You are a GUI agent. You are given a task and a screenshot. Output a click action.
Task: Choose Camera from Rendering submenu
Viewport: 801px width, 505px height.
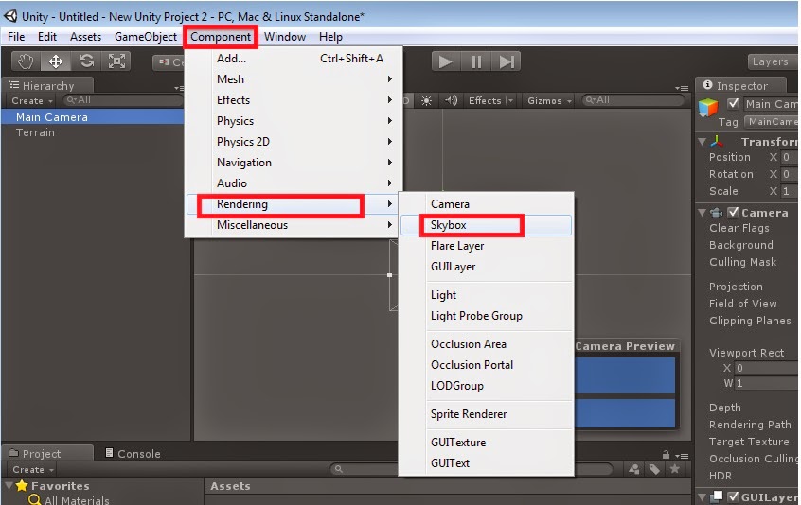click(486, 204)
